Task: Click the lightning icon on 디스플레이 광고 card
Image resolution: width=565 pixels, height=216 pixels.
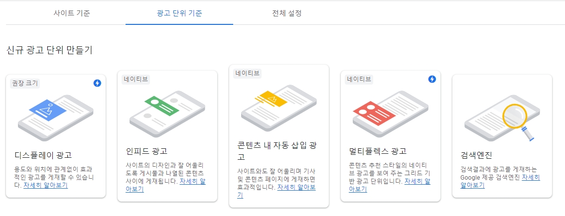Action: 97,83
